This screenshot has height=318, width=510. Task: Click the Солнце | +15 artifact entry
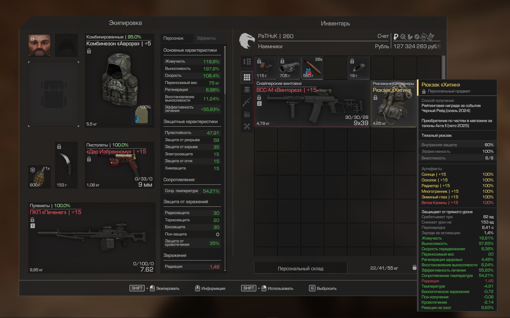coord(457,174)
